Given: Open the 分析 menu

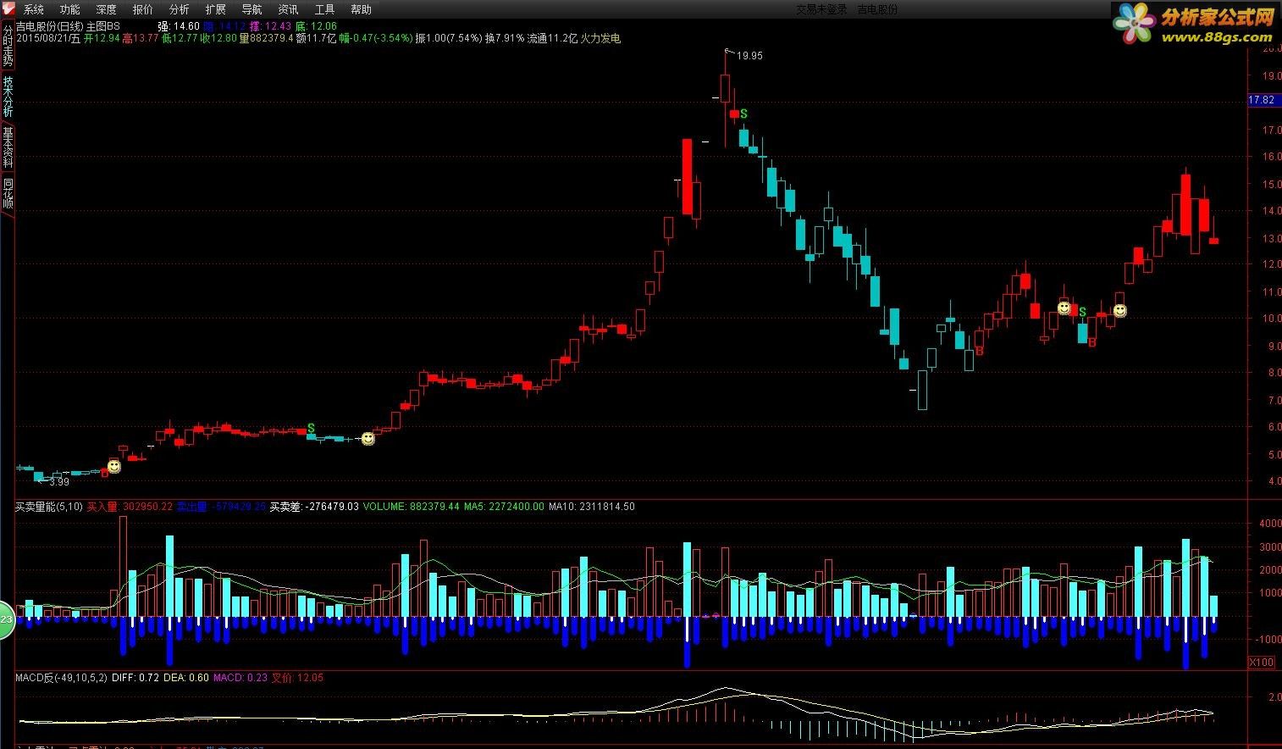Looking at the screenshot, I should pos(180,9).
